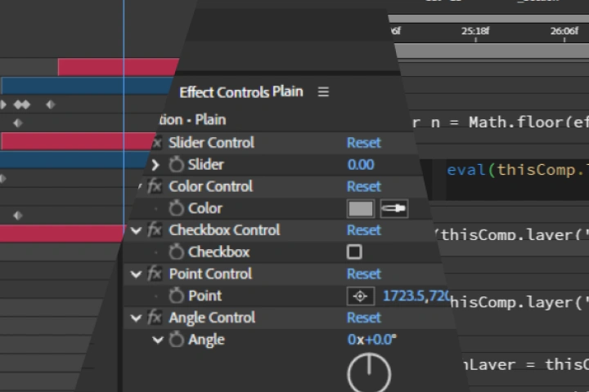Pick color with the eyedropper
This screenshot has height=392, width=589.
click(394, 208)
